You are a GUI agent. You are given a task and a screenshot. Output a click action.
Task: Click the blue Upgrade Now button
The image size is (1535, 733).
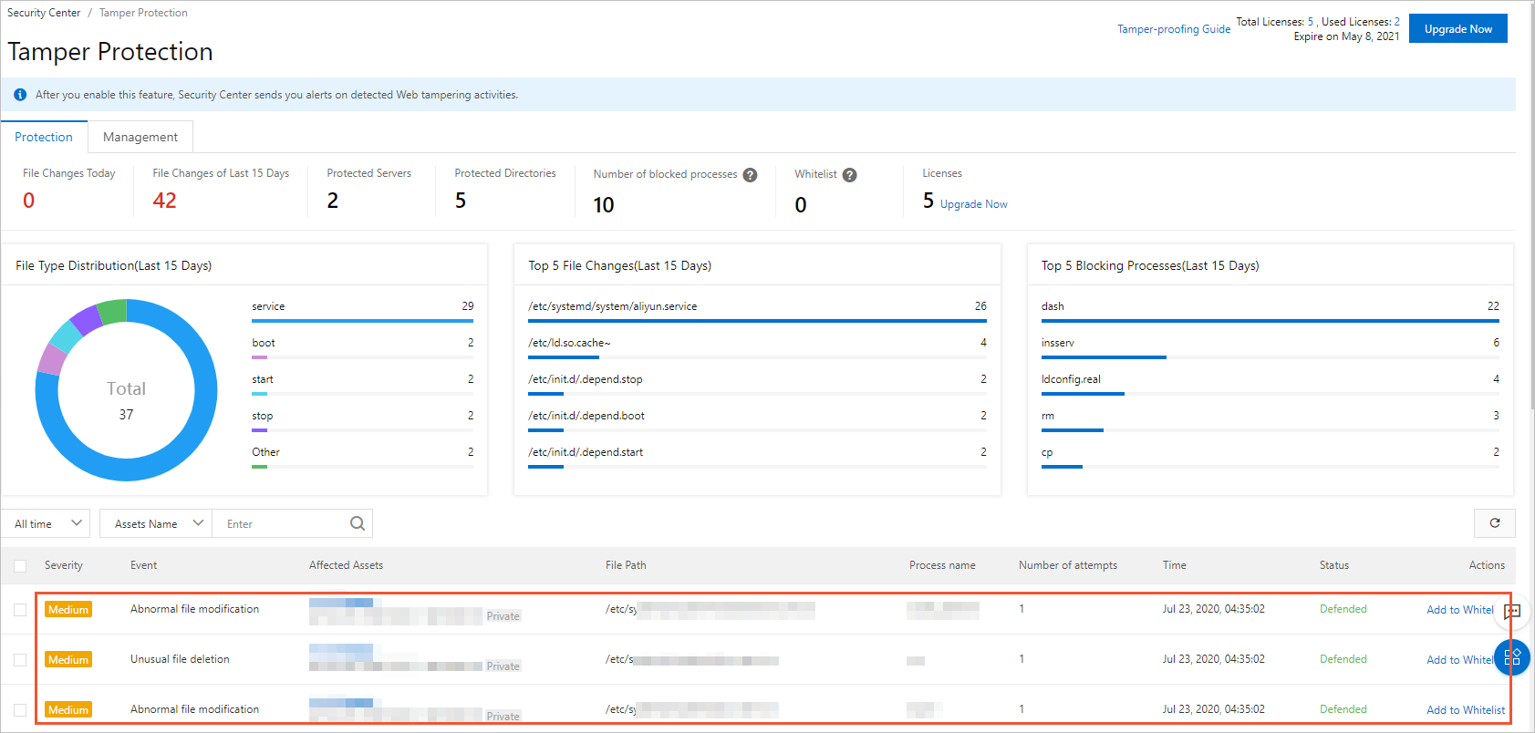coord(1457,28)
